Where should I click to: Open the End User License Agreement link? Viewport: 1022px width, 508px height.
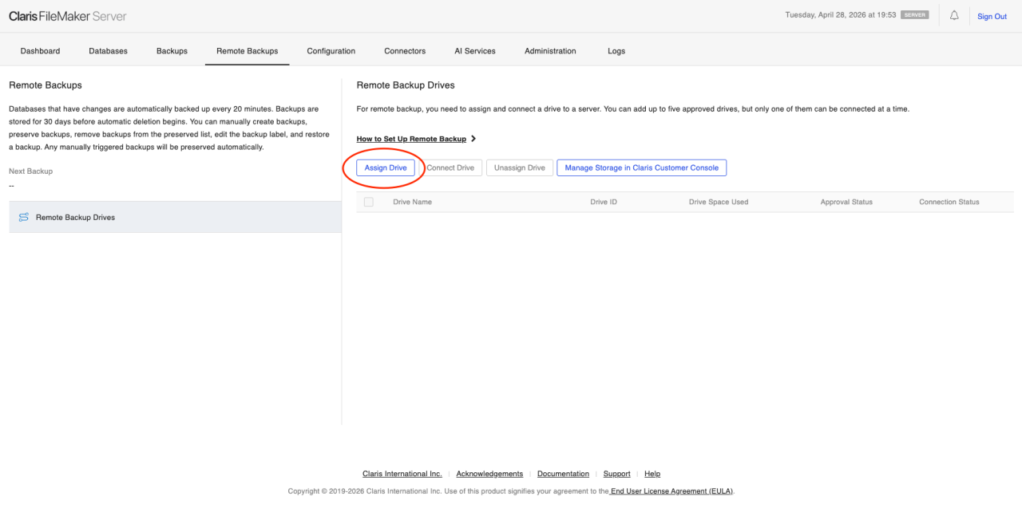click(671, 491)
